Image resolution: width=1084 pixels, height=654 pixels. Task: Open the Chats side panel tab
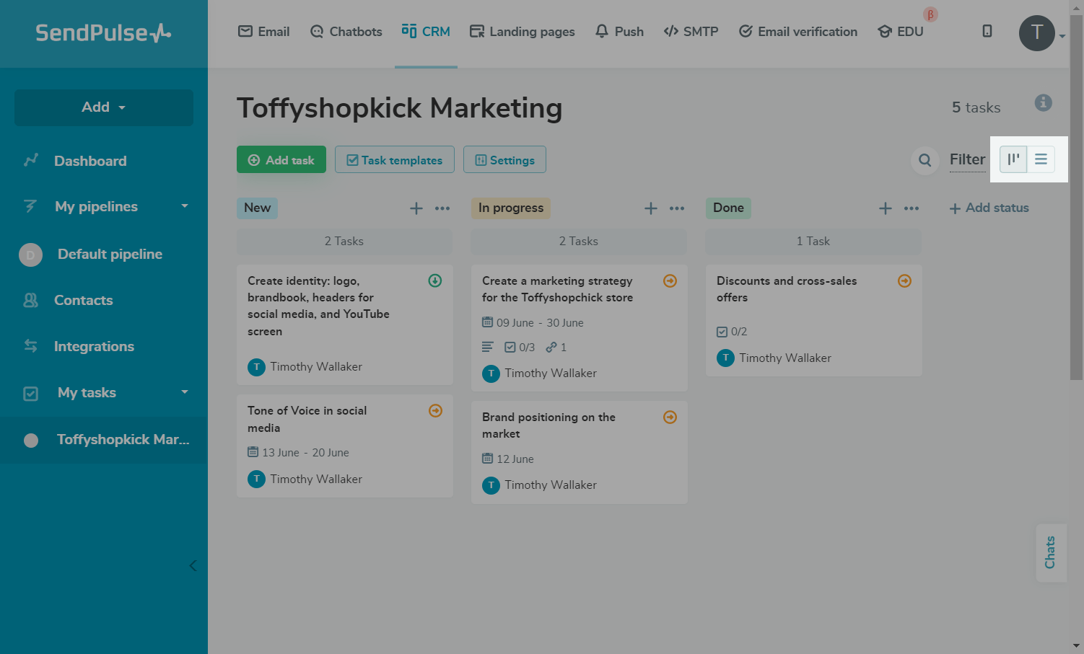(x=1050, y=552)
